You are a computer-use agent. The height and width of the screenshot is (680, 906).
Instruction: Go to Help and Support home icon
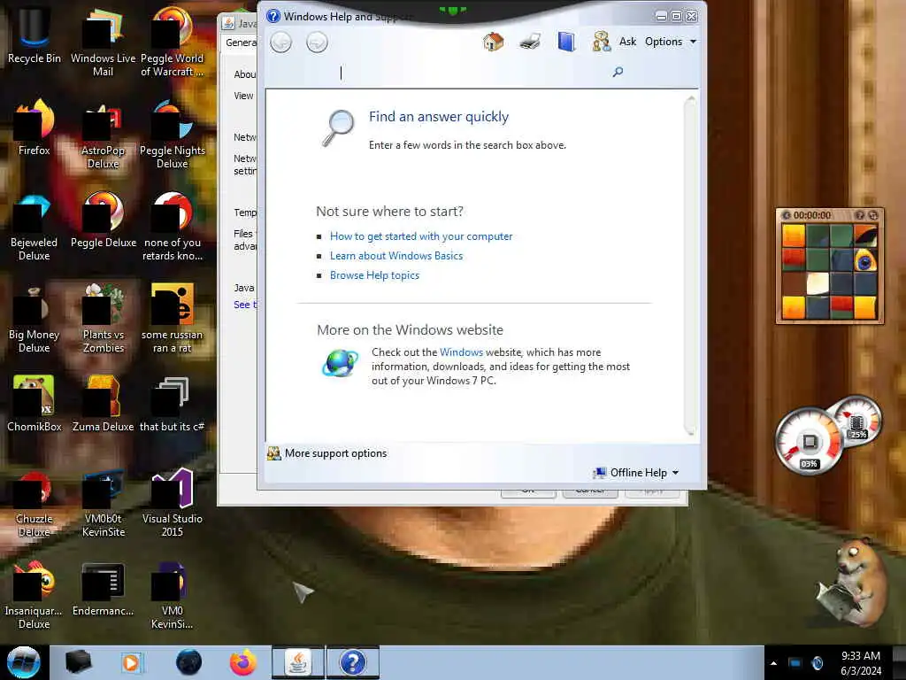493,42
